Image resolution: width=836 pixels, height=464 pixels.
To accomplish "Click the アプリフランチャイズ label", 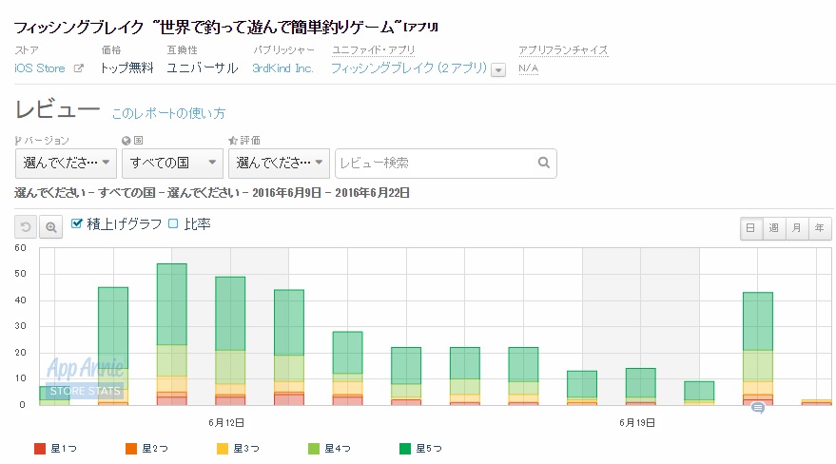I will [x=563, y=50].
